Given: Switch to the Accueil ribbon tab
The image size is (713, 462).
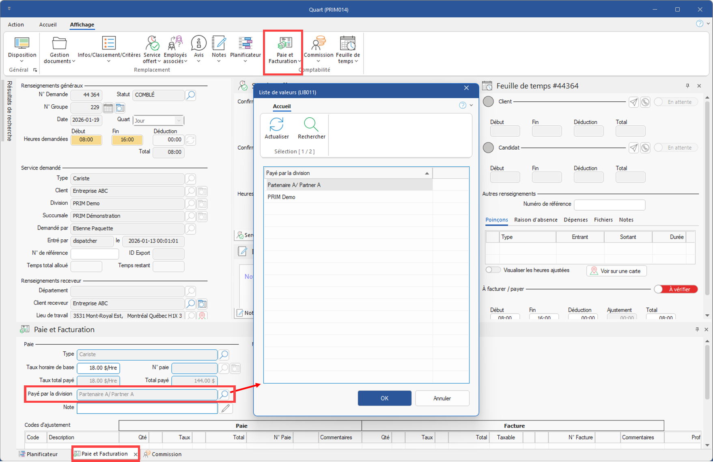Looking at the screenshot, I should 48,25.
